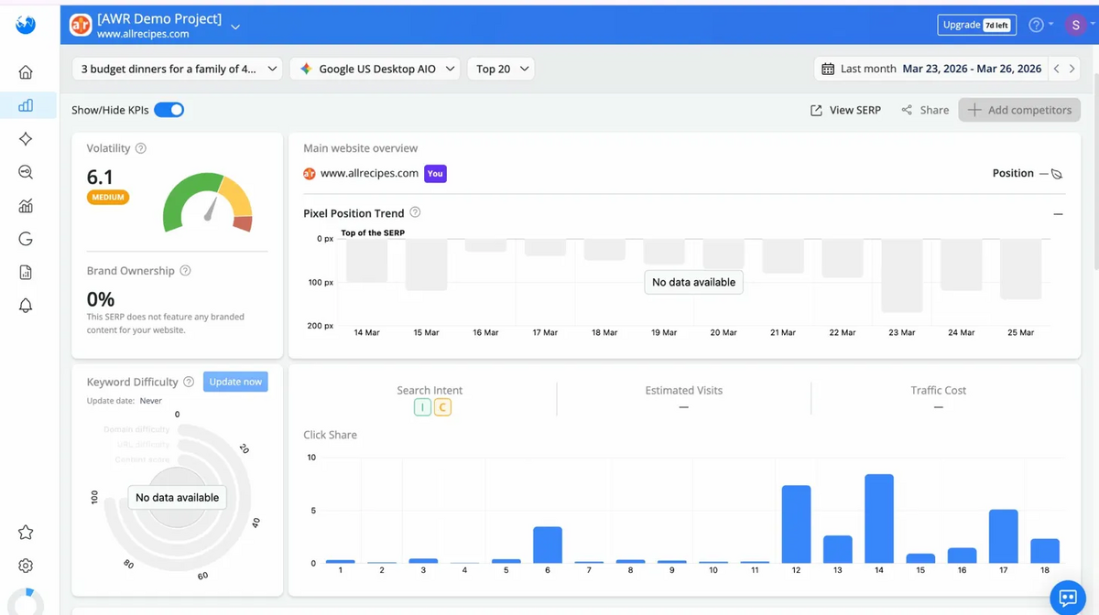This screenshot has width=1099, height=615.
Task: Collapse the Pixel Position Trend section
Action: 1058,213
